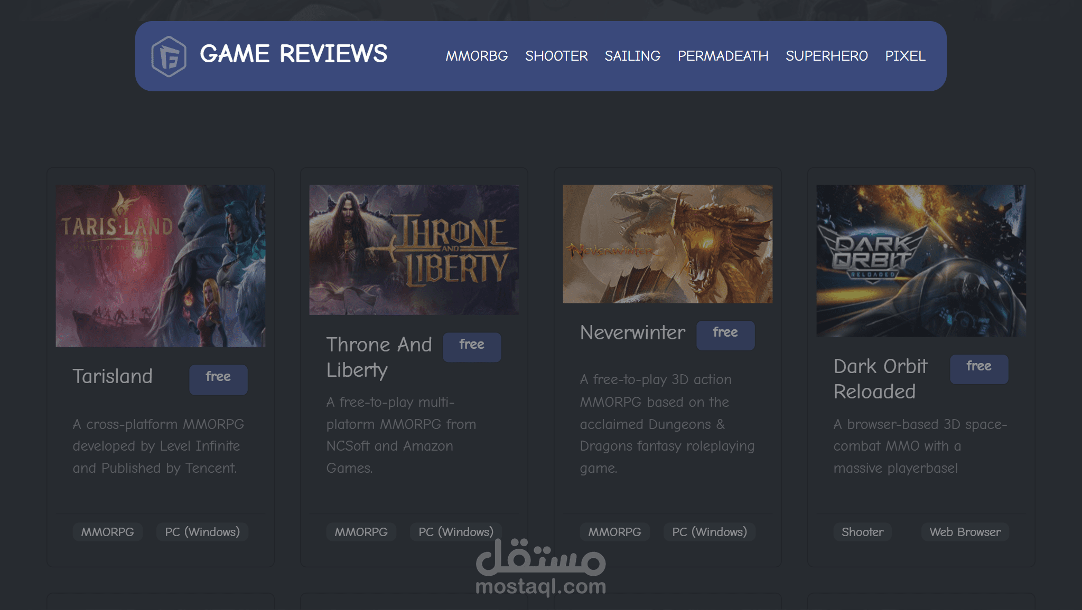Open the Tarisland cover image
The width and height of the screenshot is (1082, 610).
[x=161, y=265]
